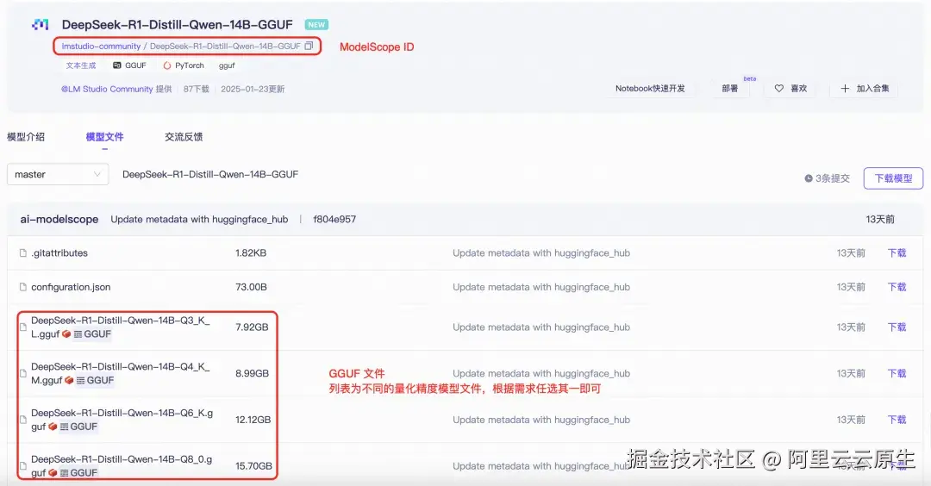
Task: Download the .gitattributes file
Action: point(897,252)
